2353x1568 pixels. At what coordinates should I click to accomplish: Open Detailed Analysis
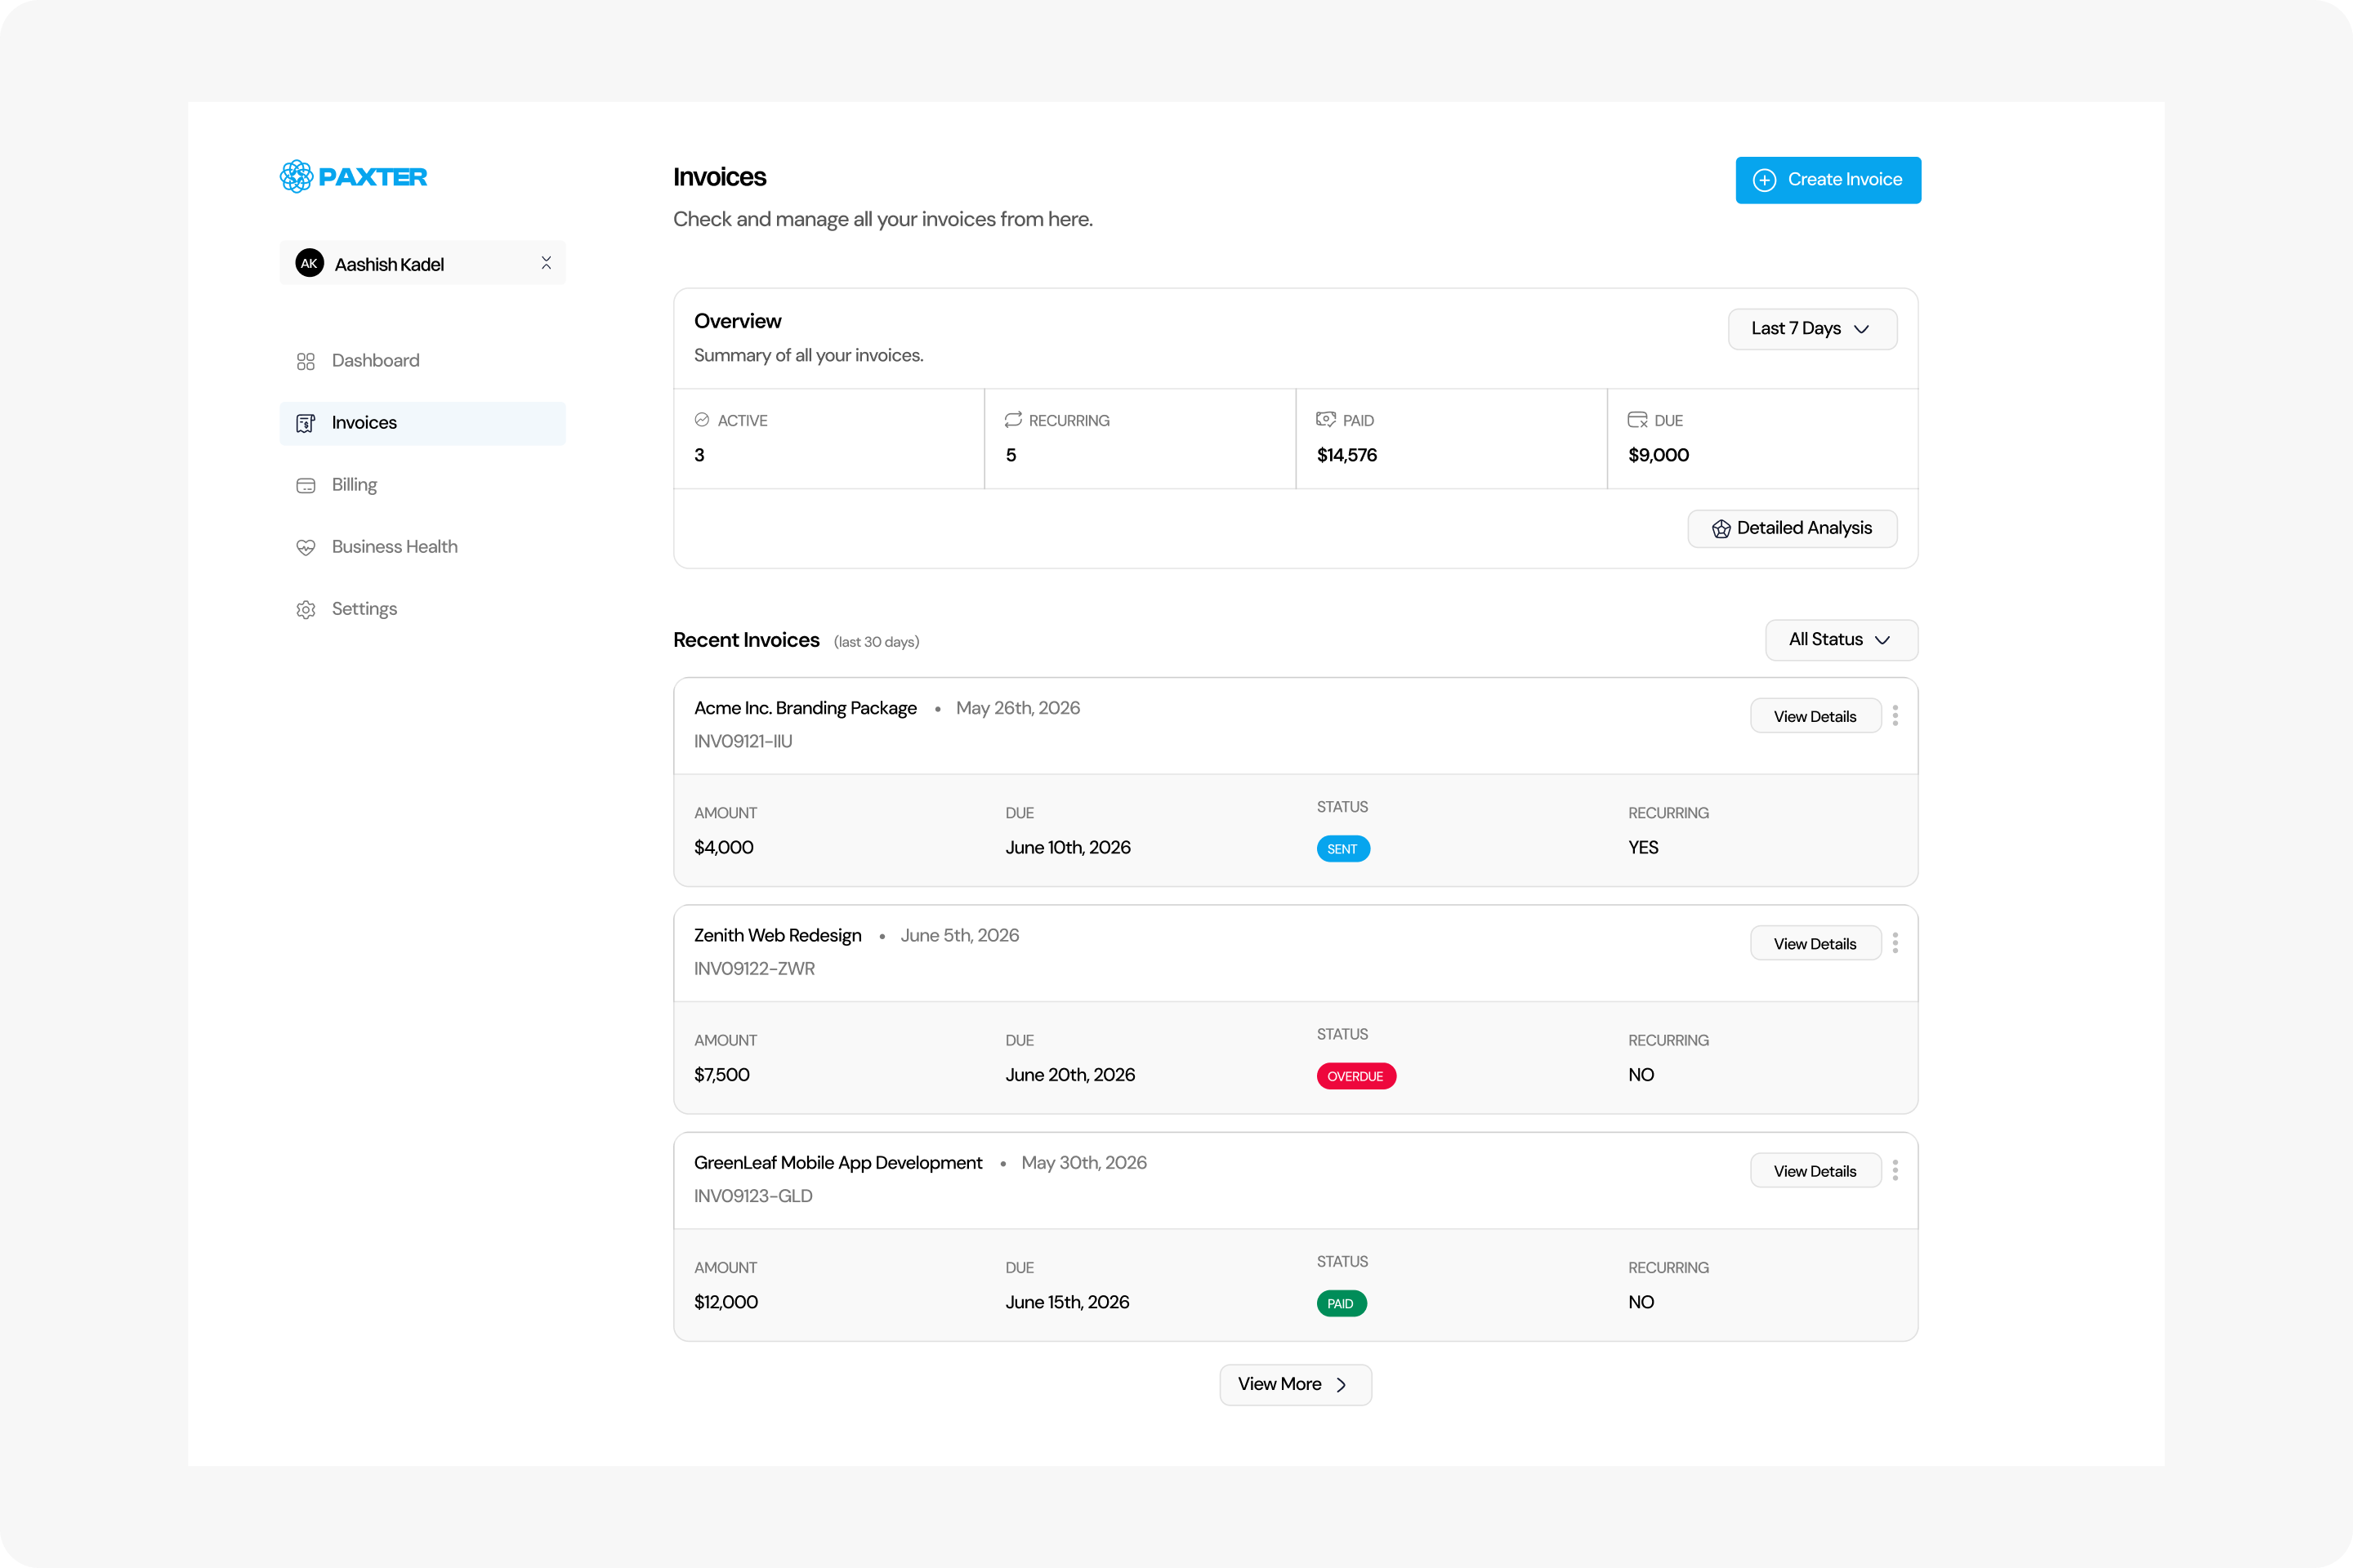point(1792,528)
